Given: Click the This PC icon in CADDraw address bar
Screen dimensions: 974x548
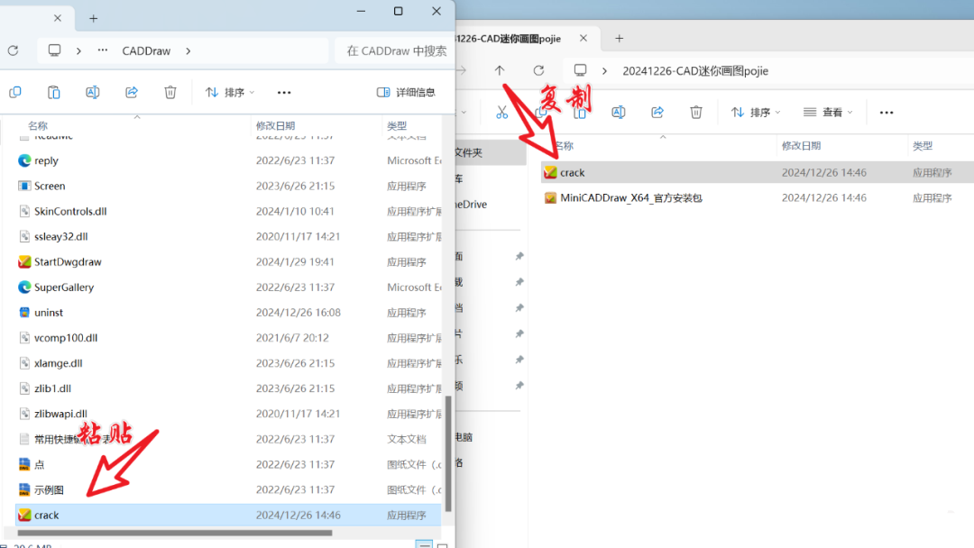Looking at the screenshot, I should (55, 50).
